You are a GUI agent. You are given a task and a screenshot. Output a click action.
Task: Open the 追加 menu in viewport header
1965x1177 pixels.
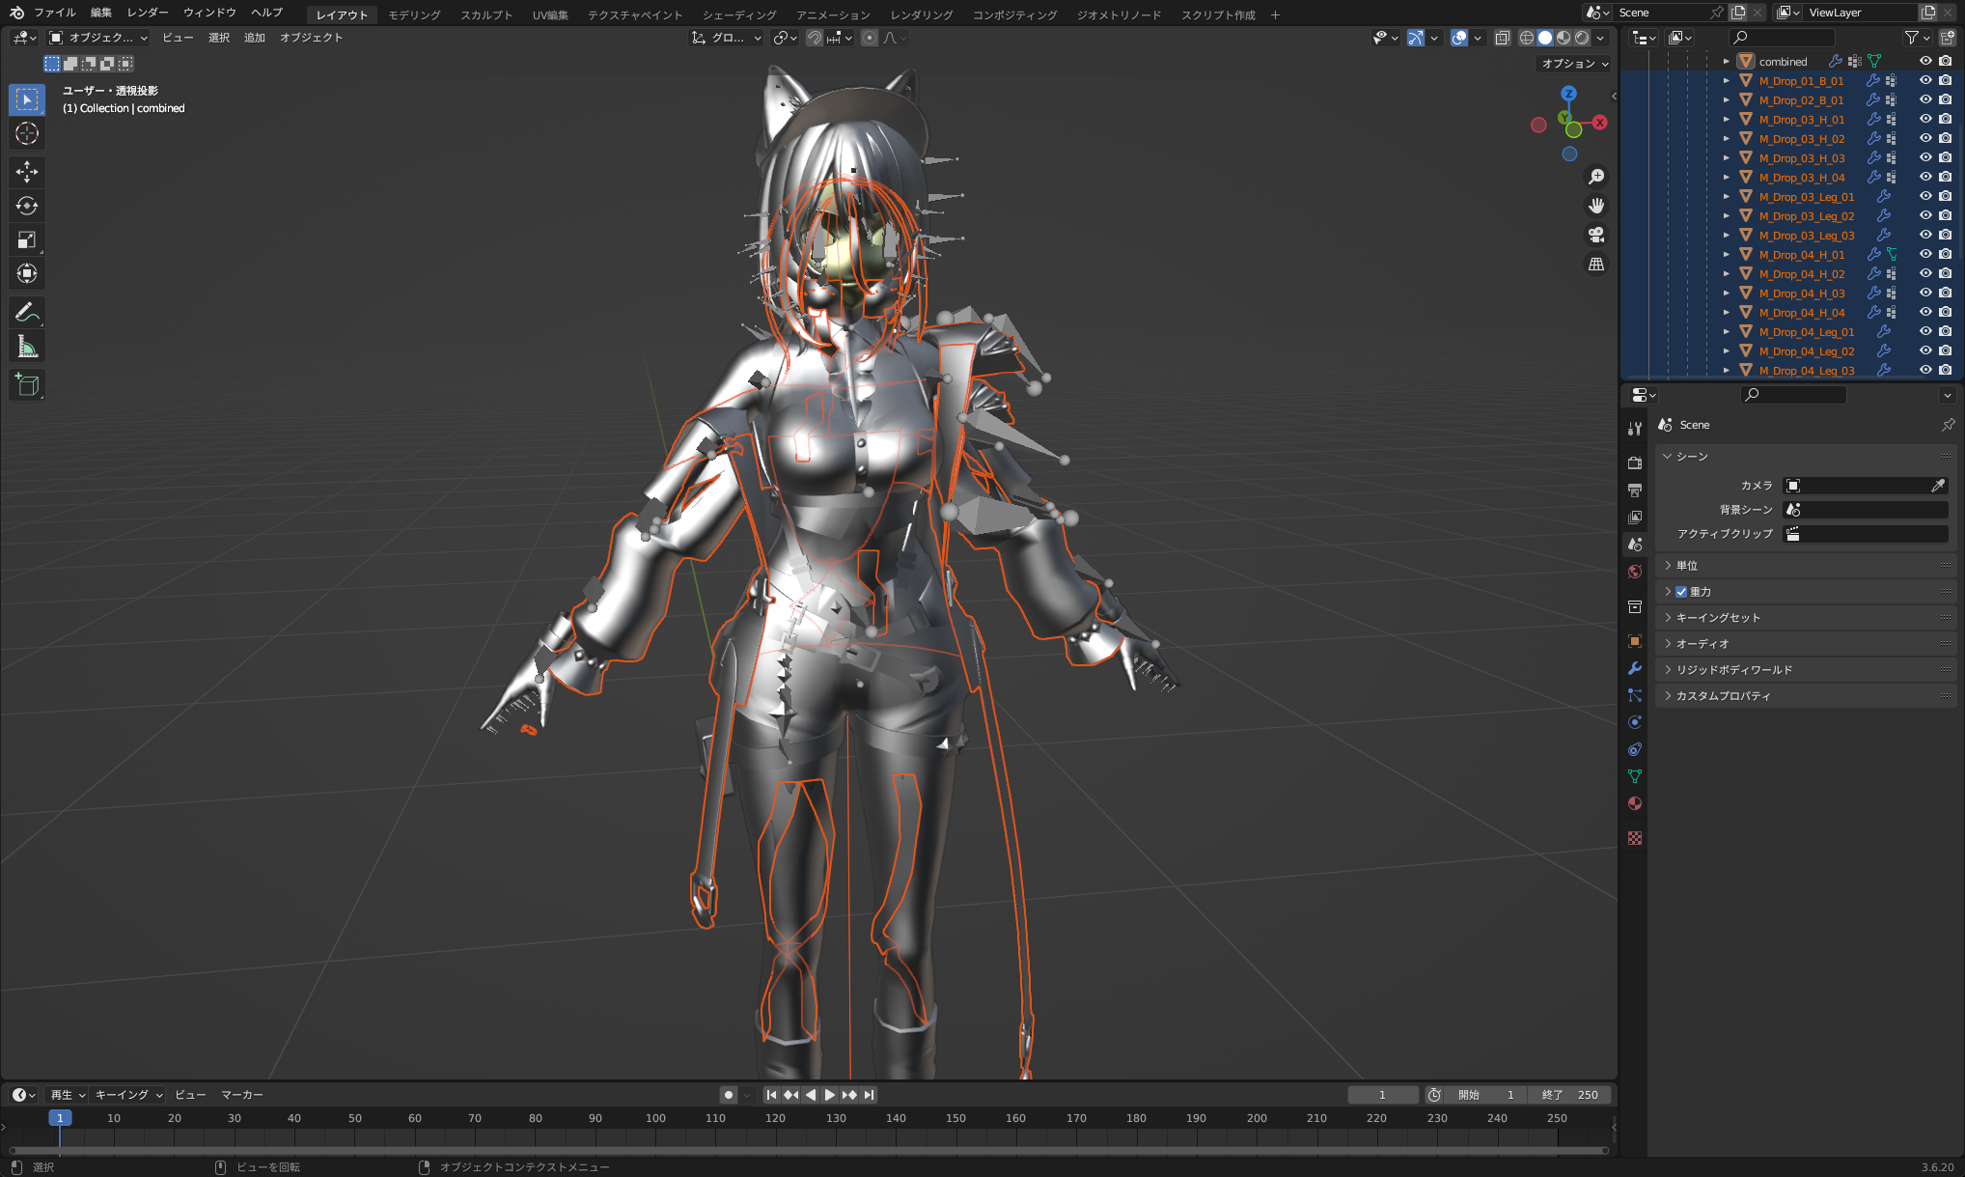click(255, 38)
